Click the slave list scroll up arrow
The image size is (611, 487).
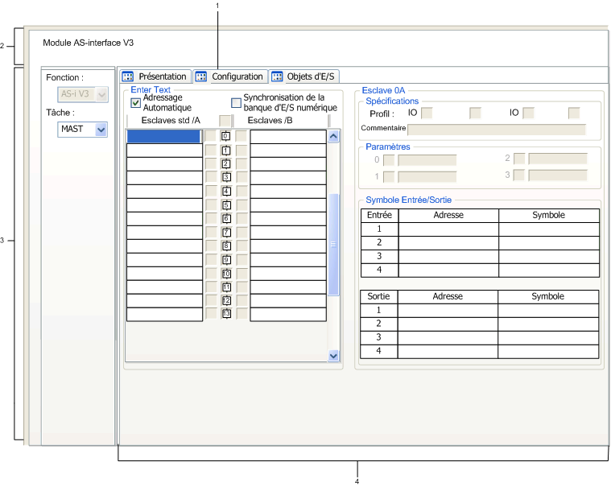333,136
